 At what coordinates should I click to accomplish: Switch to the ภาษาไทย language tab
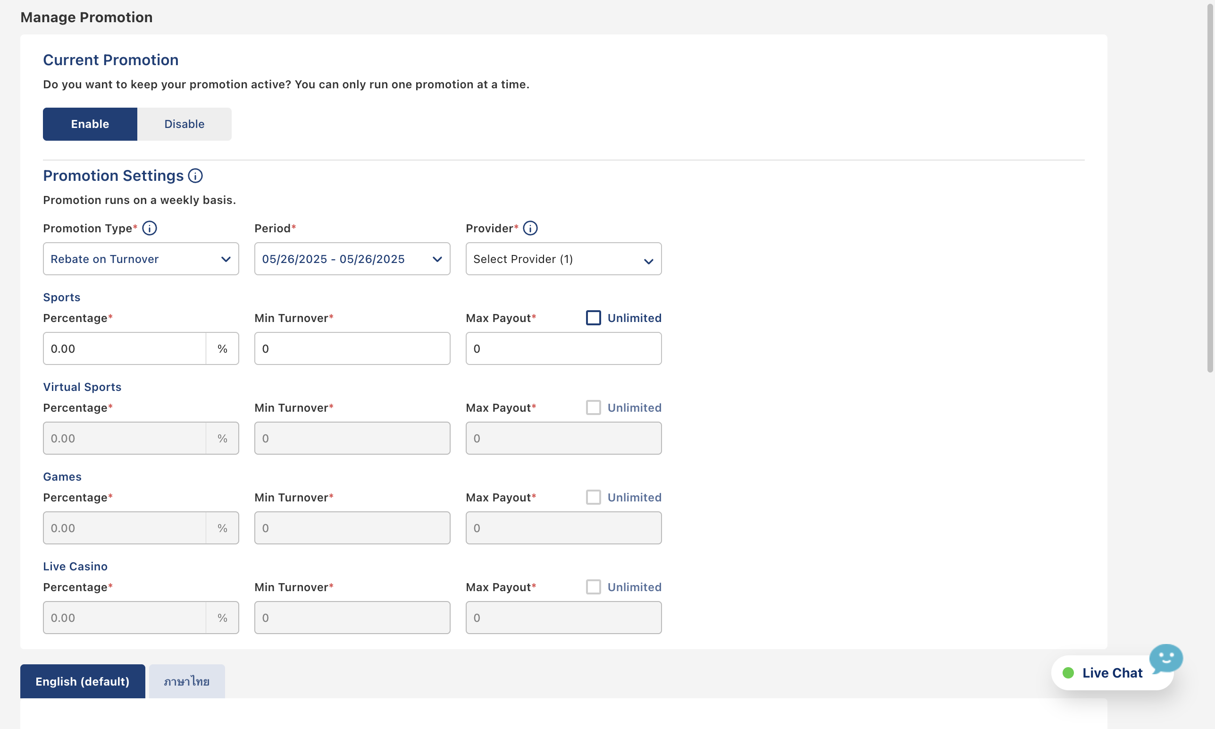click(186, 681)
